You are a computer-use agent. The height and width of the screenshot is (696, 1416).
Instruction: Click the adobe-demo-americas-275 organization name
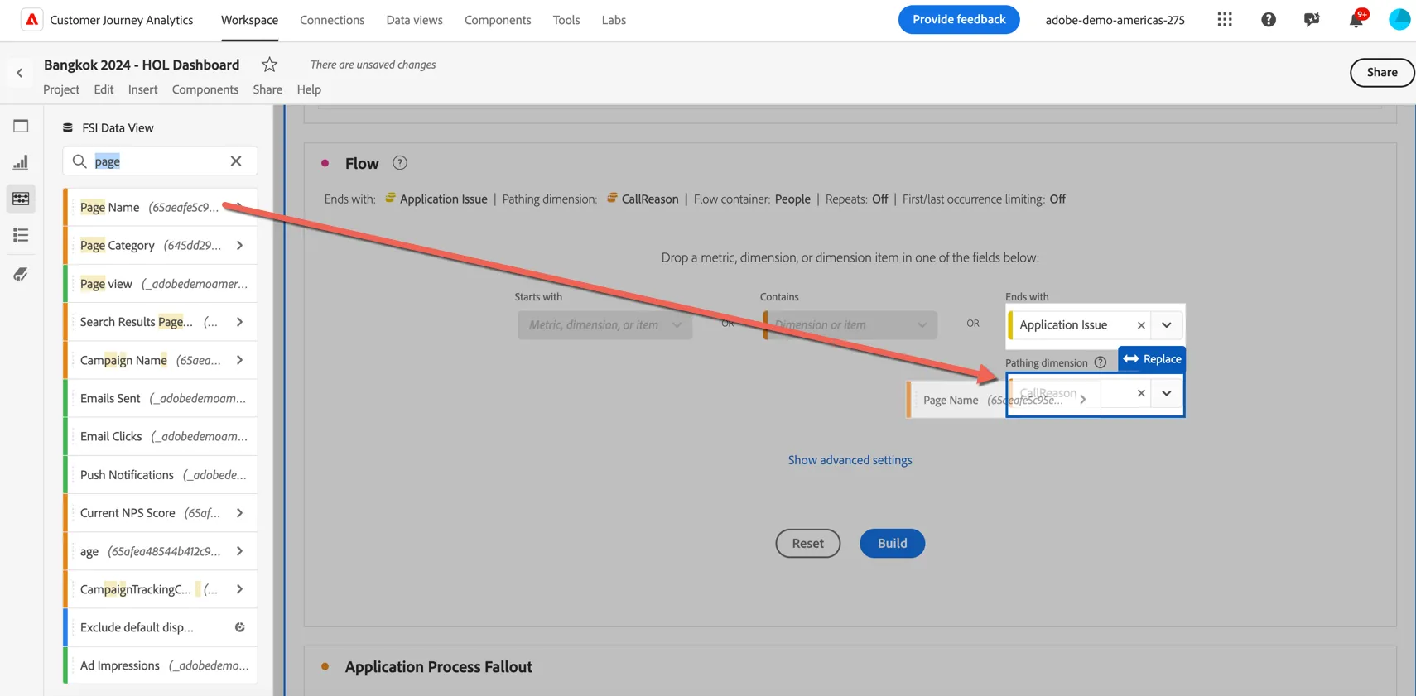1115,20
